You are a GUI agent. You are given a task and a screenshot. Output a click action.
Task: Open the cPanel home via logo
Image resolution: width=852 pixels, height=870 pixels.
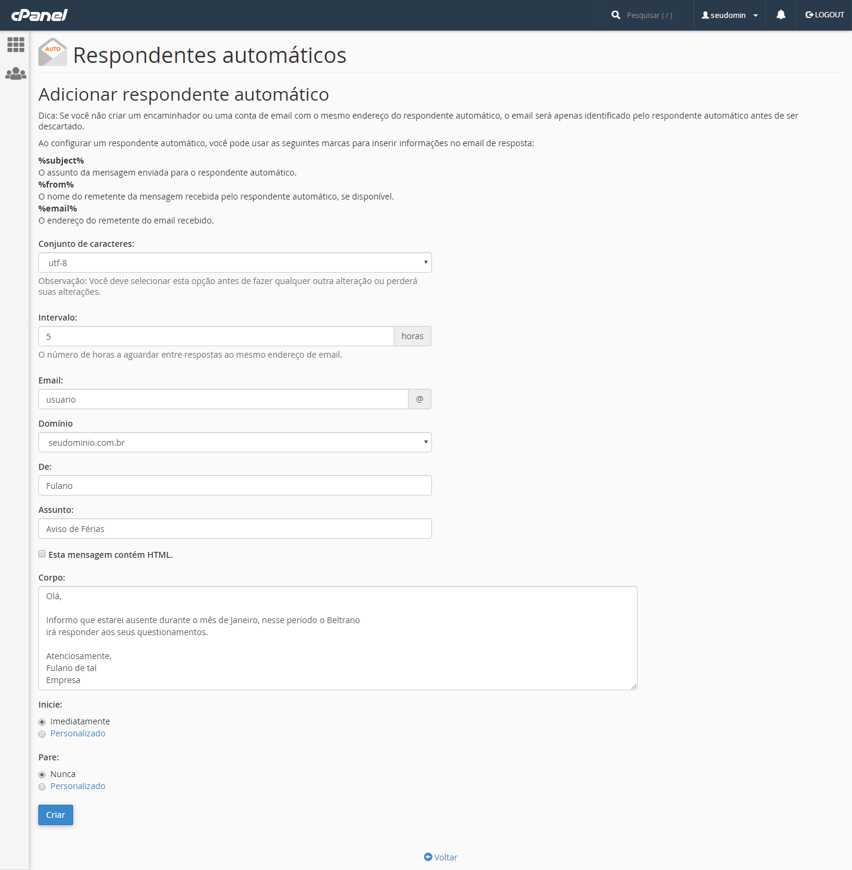coord(40,15)
